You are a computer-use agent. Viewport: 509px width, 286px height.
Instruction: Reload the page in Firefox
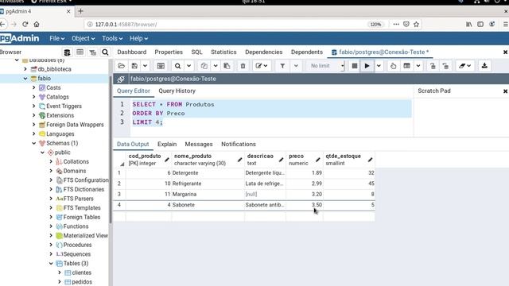click(25, 25)
